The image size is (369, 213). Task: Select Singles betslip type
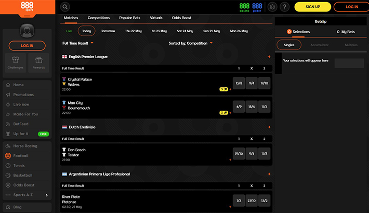click(289, 45)
